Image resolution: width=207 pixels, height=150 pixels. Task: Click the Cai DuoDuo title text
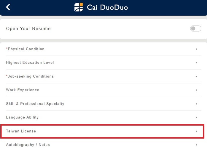pyautogui.click(x=107, y=7)
